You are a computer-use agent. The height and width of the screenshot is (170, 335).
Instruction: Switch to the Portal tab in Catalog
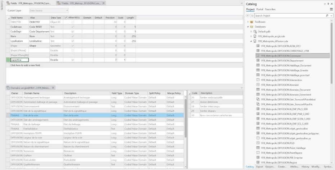point(260,9)
